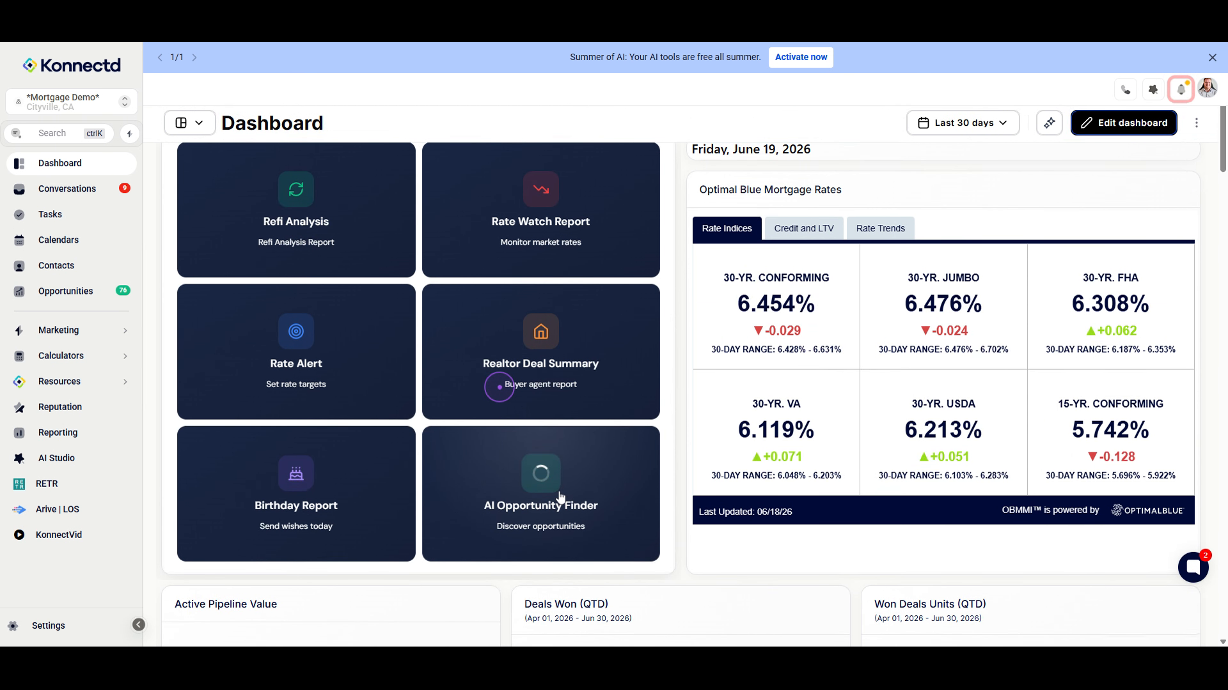Image resolution: width=1228 pixels, height=690 pixels.
Task: Click the 30-YR. VA rate 6.119%
Action: click(776, 429)
